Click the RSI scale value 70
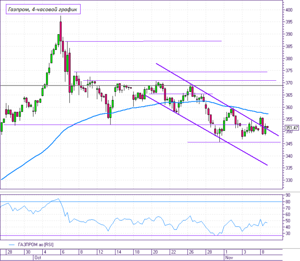300x261 pixels. pyautogui.click(x=288, y=208)
